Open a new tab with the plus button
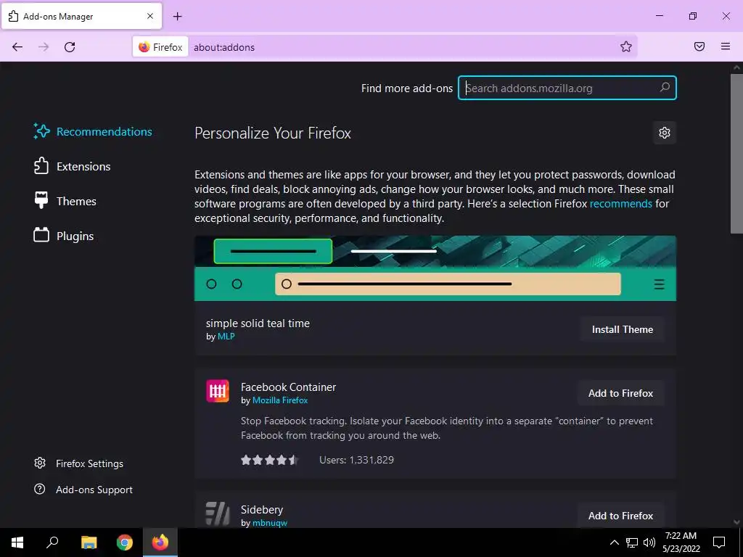The height and width of the screenshot is (557, 743). [x=177, y=17]
